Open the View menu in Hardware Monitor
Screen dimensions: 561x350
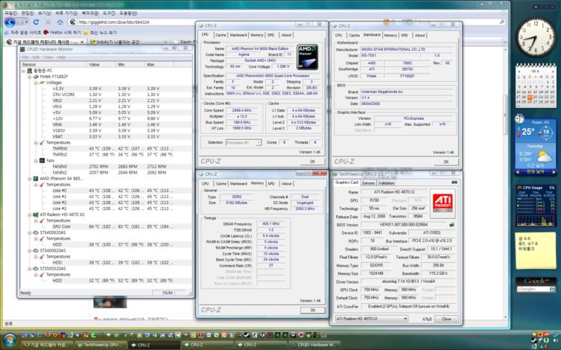tap(48, 57)
